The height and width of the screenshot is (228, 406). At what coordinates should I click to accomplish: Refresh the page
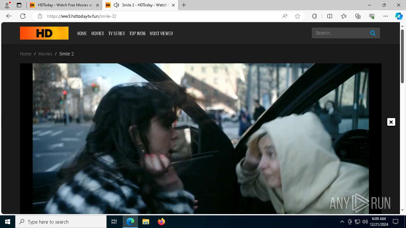(x=23, y=16)
